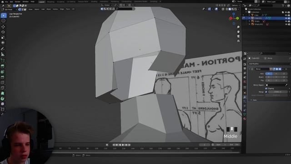Play the animation in timeline

(123, 145)
